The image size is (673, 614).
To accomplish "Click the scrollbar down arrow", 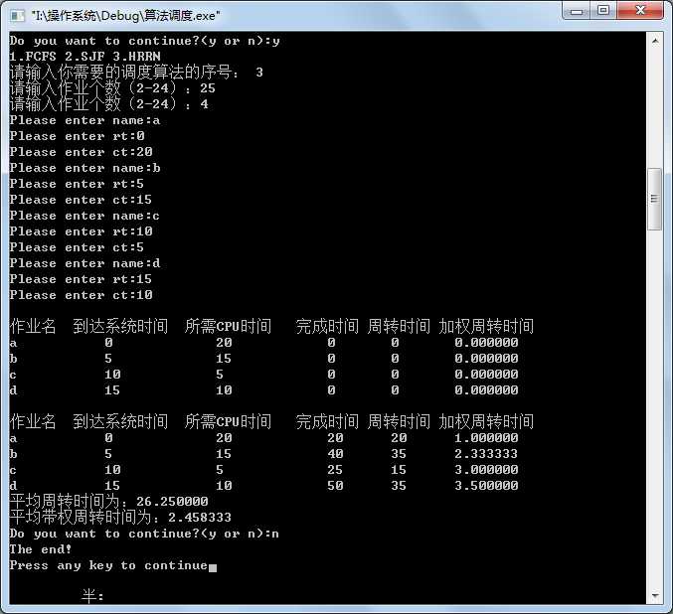I will 654,594.
